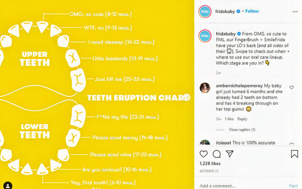Open ambernicholepomeroy's profile picture
The width and height of the screenshot is (302, 189).
tap(205, 88)
